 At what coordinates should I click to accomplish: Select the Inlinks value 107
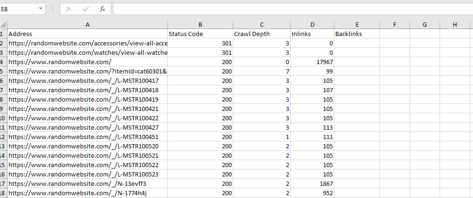(312, 90)
